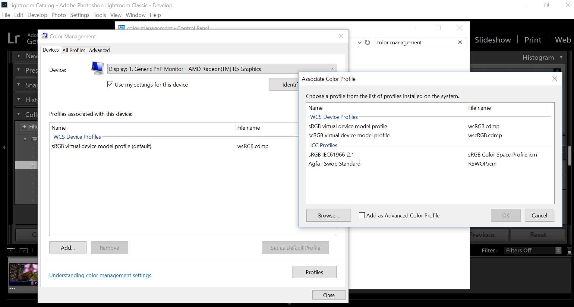This screenshot has width=574, height=307.
Task: Go to the Web module
Action: (x=563, y=40)
